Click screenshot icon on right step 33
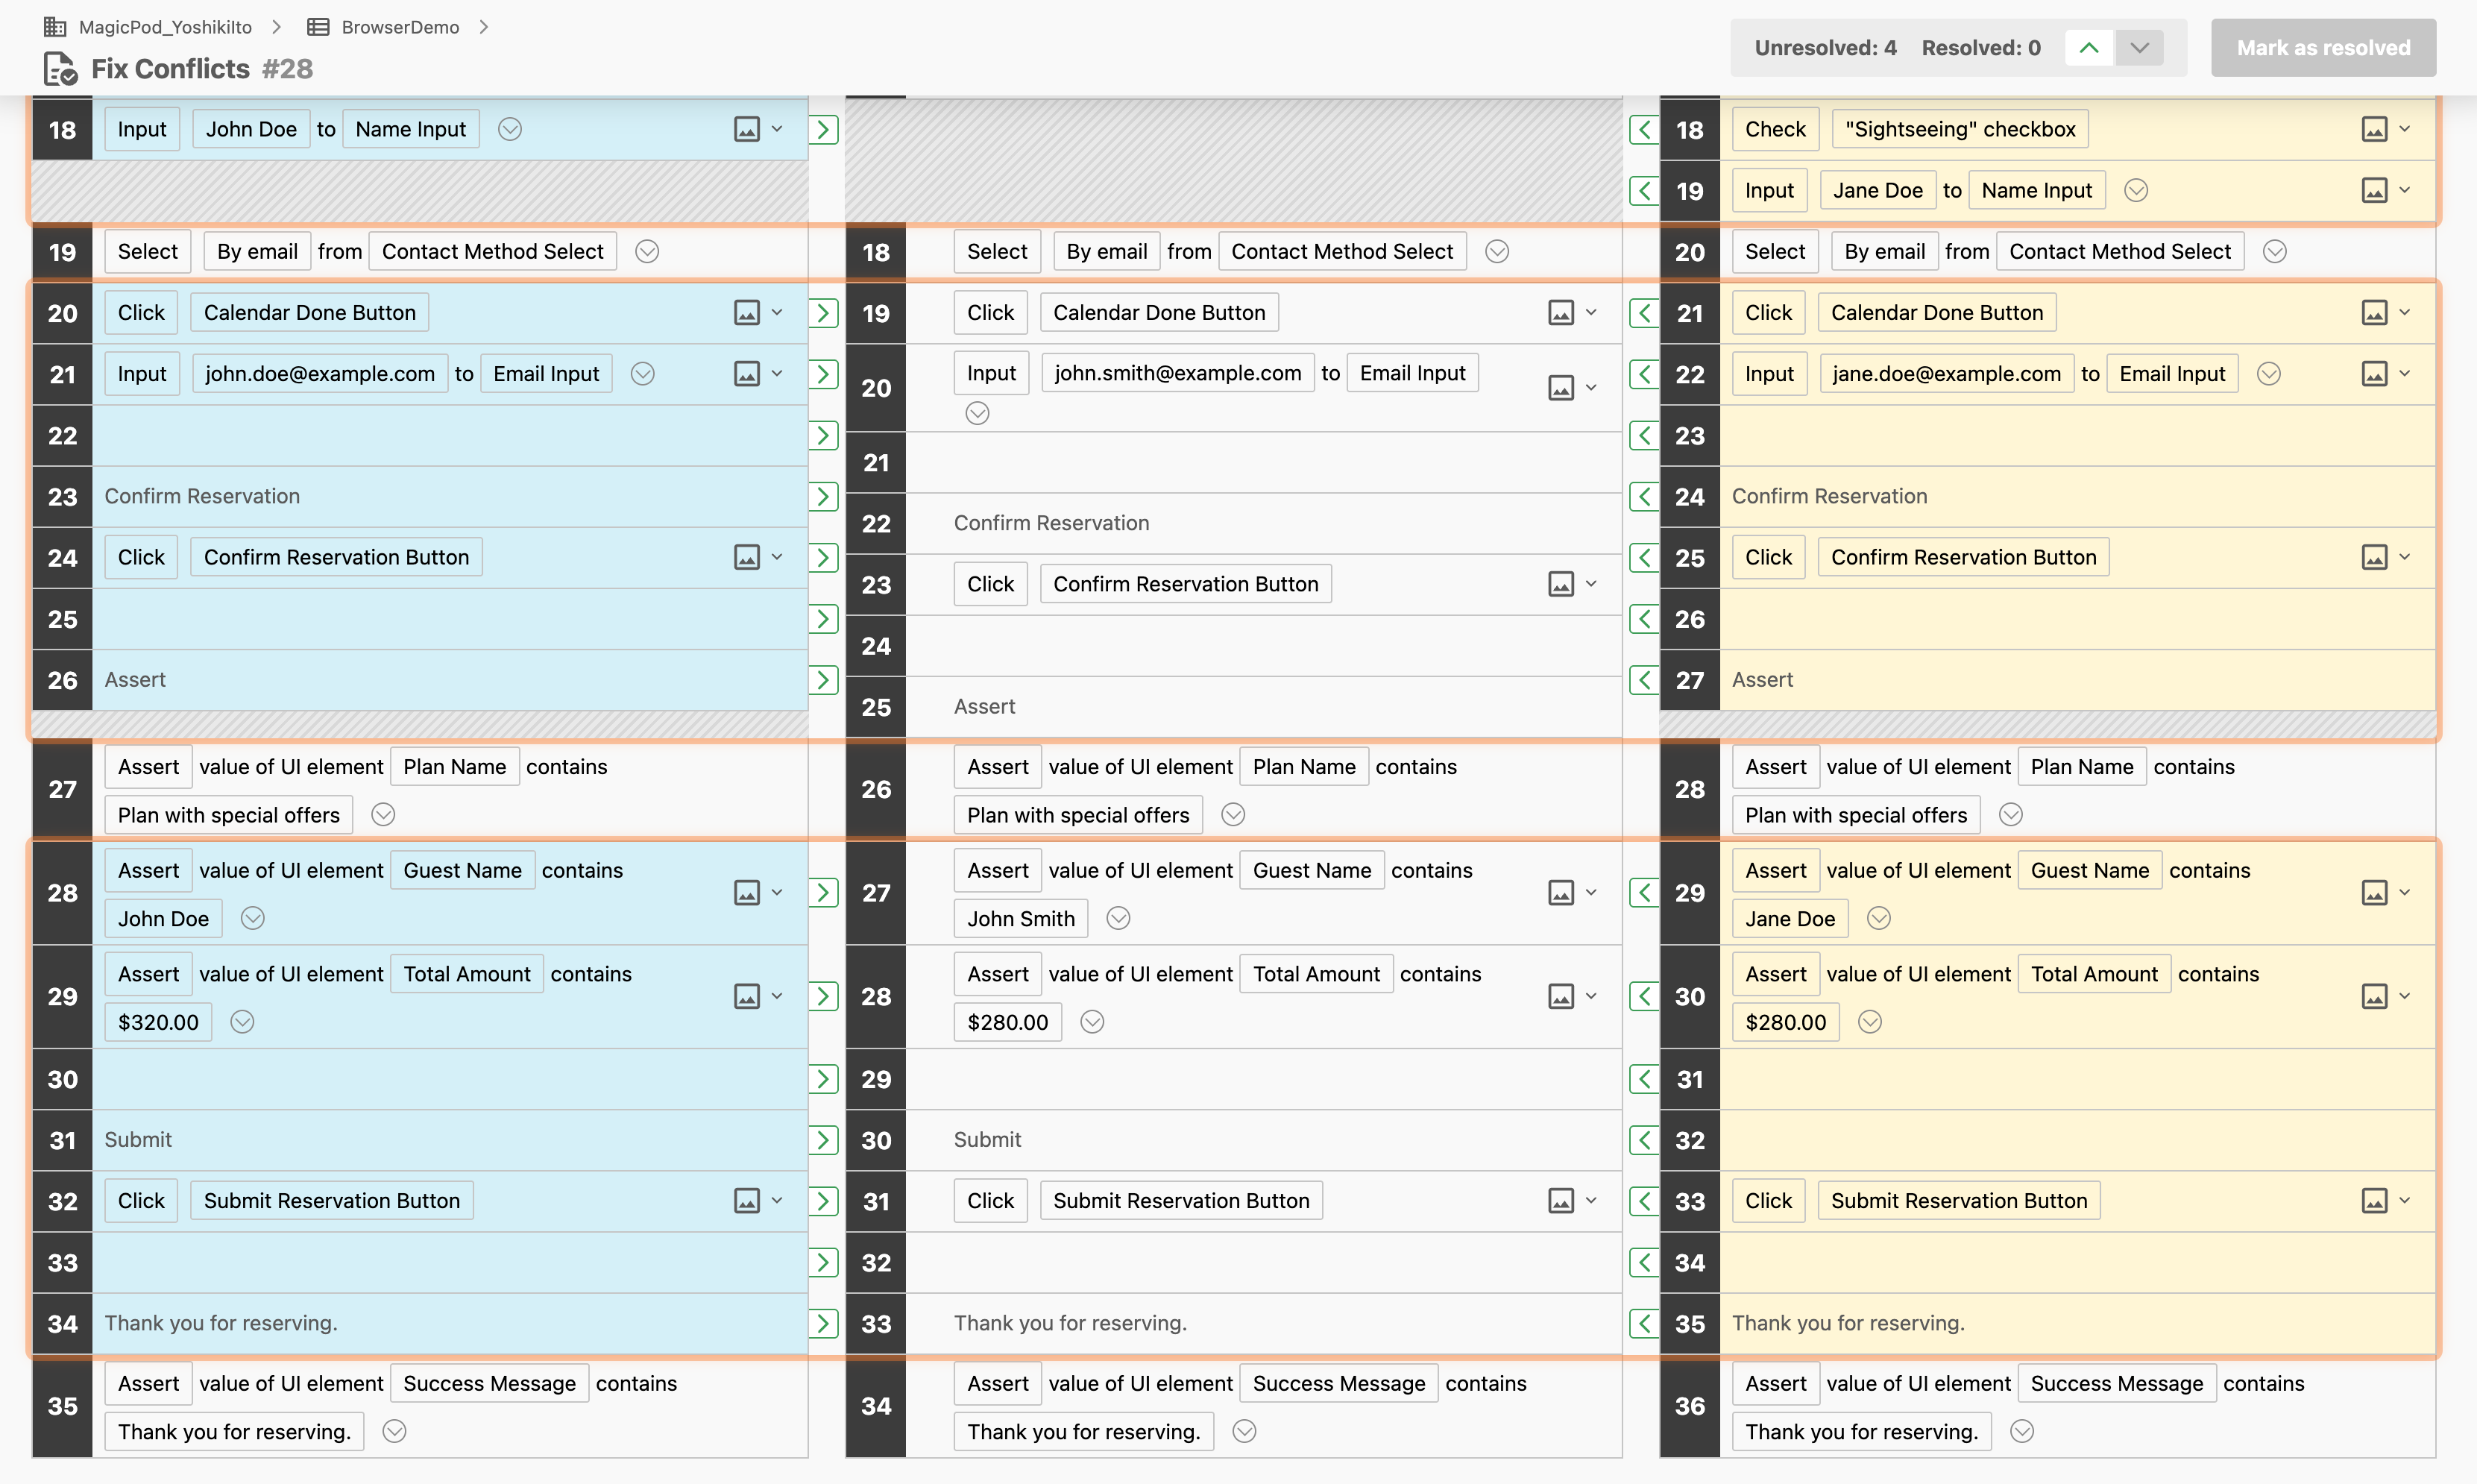Viewport: 2477px width, 1484px height. click(2374, 1200)
